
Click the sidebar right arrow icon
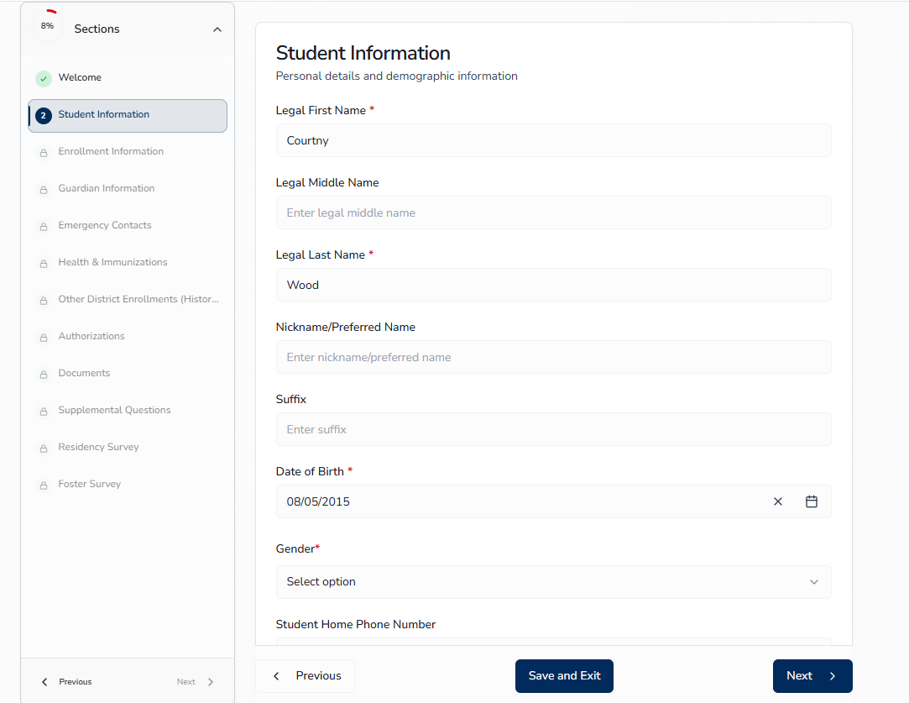211,682
